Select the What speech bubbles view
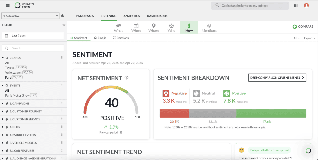Viewport: 318px width, 160px height. (x=118, y=28)
